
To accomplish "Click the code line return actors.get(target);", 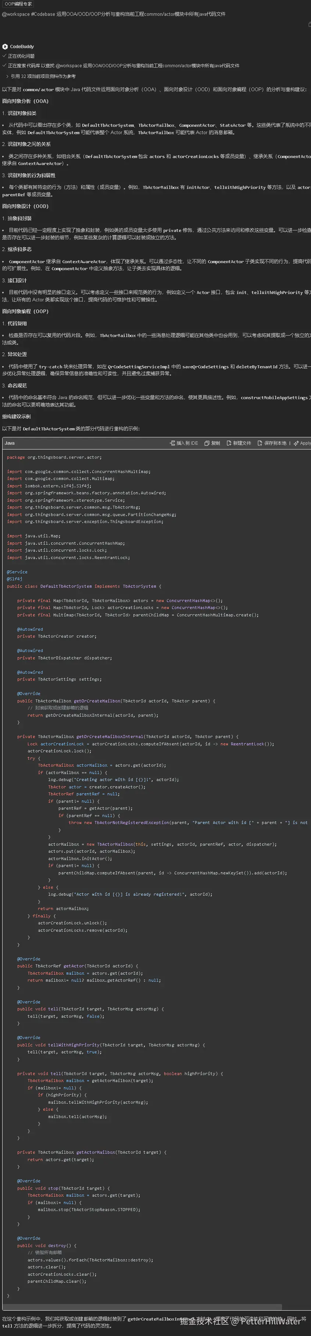I will pyautogui.click(x=61, y=1159).
